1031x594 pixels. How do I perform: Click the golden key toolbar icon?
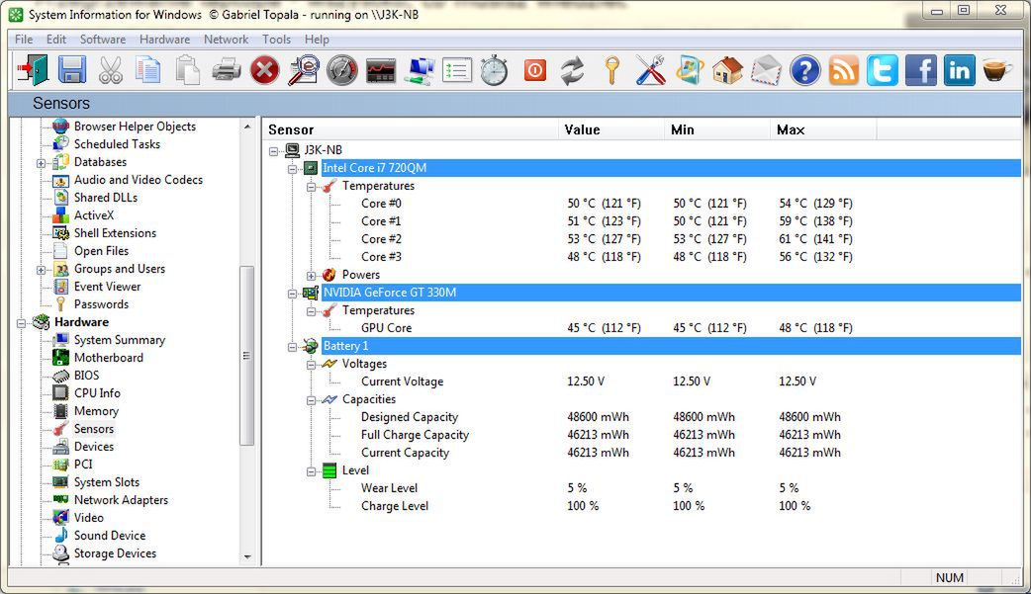612,70
